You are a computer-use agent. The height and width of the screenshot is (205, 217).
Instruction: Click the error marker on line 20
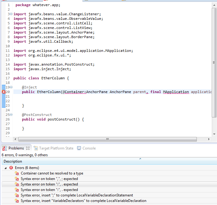tap(4, 92)
